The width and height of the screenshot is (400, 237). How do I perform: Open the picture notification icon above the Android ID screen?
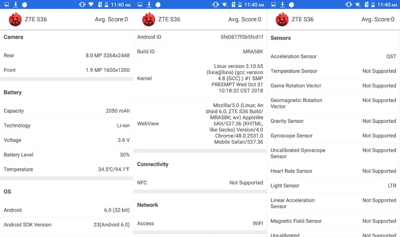(140, 4)
